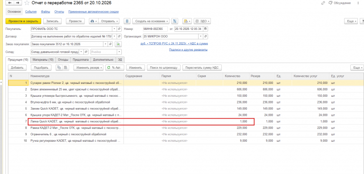Expand the Склад dropdown list

(81, 52)
